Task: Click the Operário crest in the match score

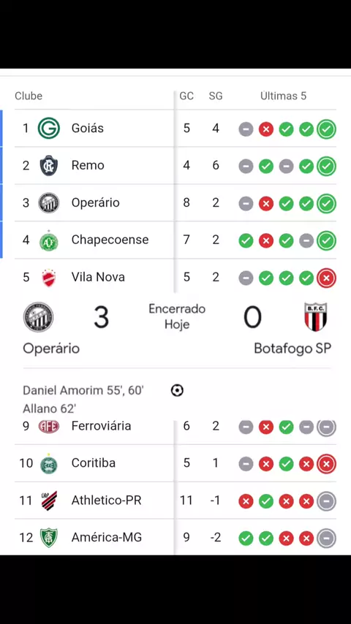Action: pos(38,317)
